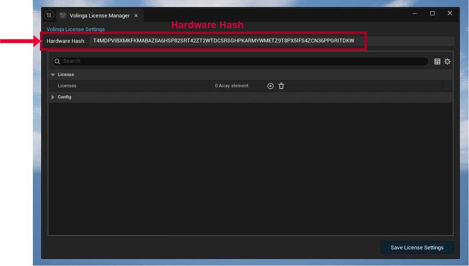Click the magnifier icon in the search bar
Viewport: 469px width, 266px height.
(57, 61)
